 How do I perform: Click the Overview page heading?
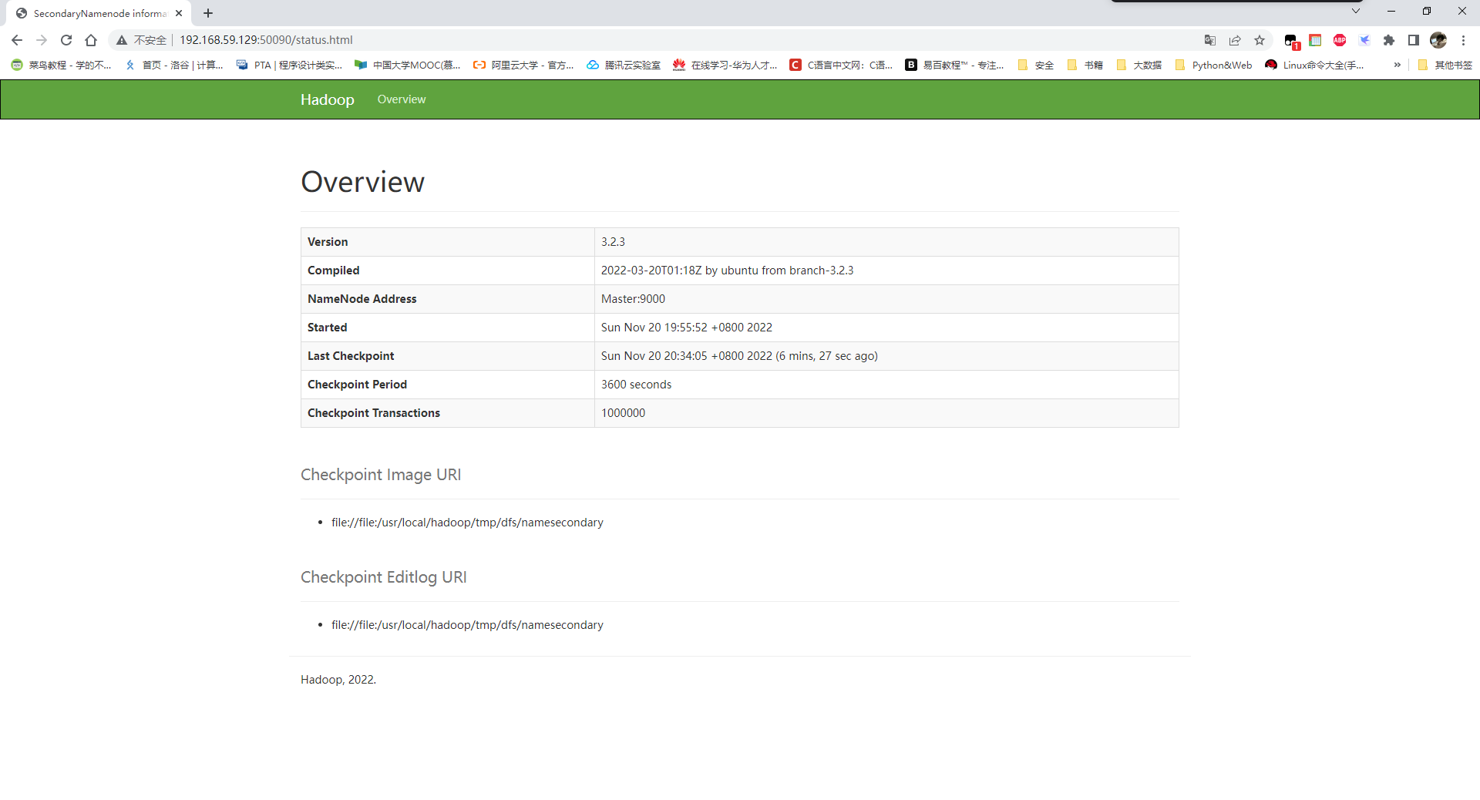tap(362, 182)
